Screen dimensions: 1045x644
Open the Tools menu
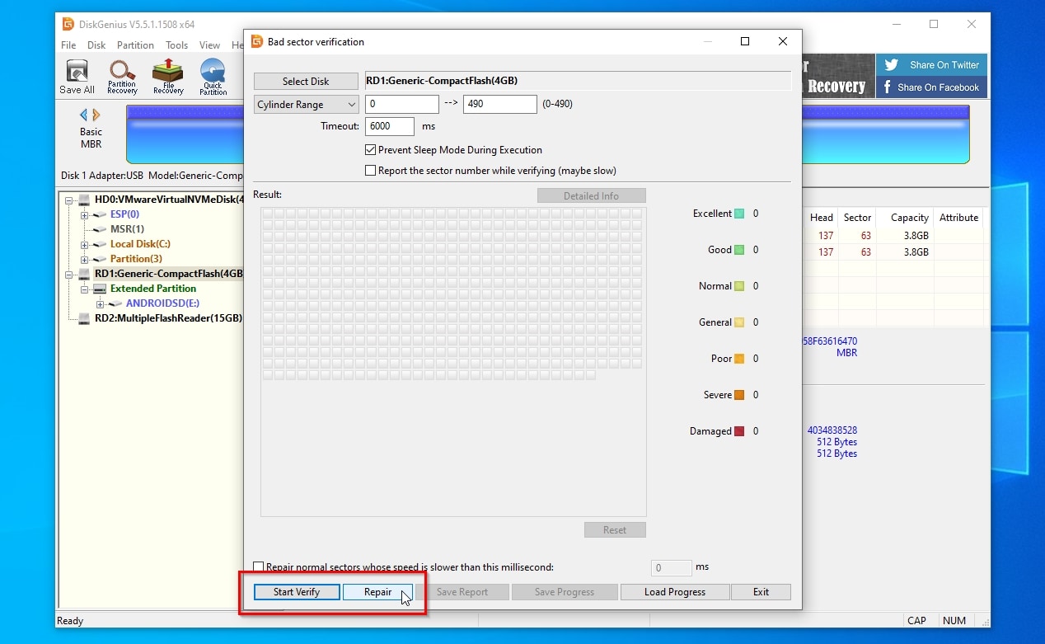pyautogui.click(x=177, y=45)
